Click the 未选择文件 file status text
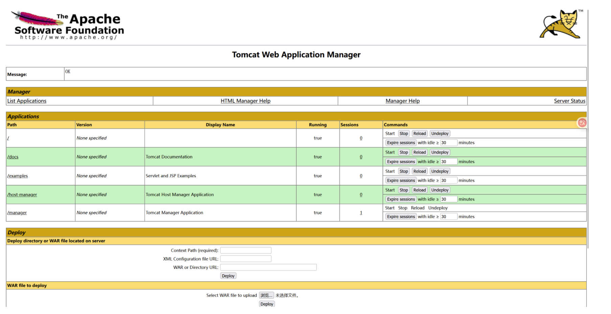The height and width of the screenshot is (314, 611). tap(287, 295)
